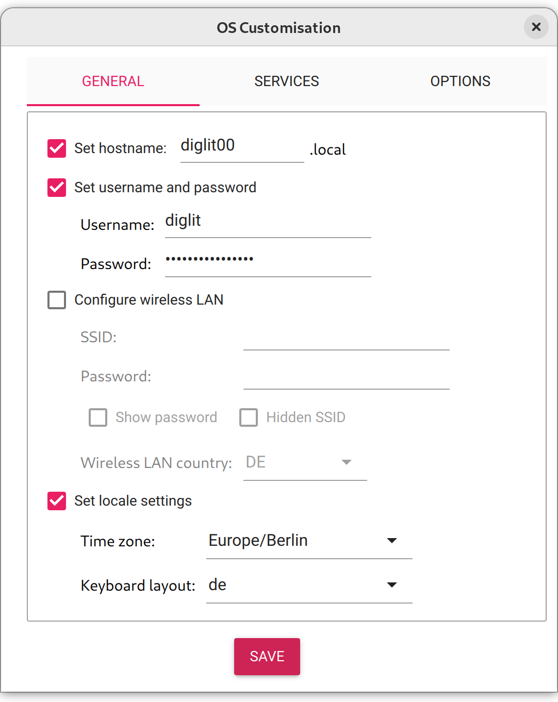Click the hostname field containing diglit00
Image resolution: width=558 pixels, height=702 pixels.
pyautogui.click(x=241, y=146)
